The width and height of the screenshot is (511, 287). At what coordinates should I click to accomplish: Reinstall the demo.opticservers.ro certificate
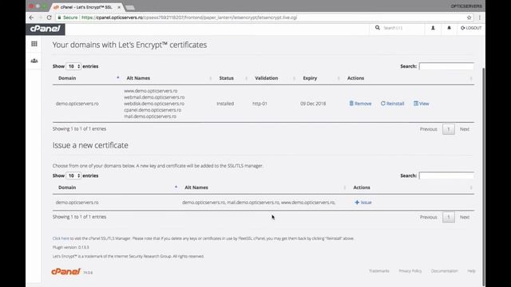coord(392,104)
